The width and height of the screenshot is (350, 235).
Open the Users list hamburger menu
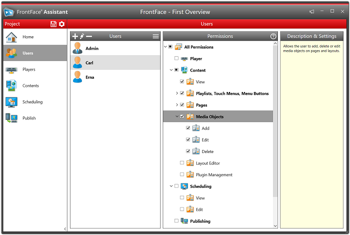(155, 36)
